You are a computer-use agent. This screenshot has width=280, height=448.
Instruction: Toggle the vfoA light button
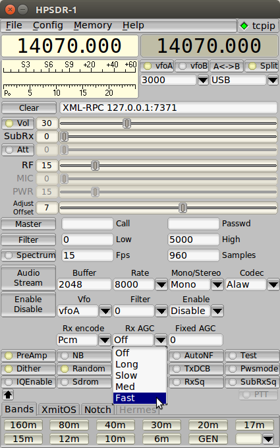tap(157, 66)
